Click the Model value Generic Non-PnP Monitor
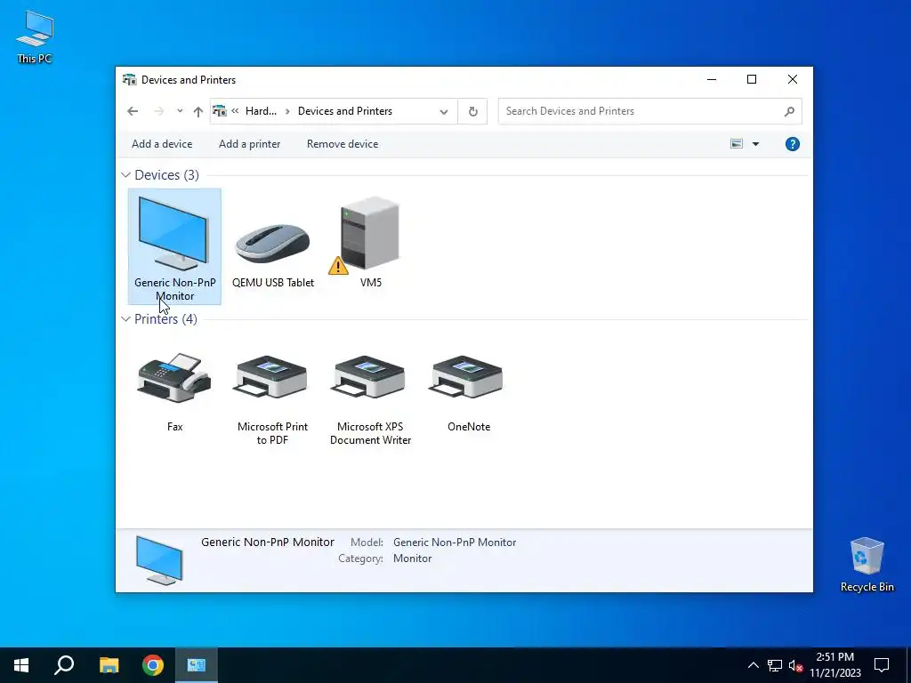This screenshot has height=683, width=911. tap(455, 542)
